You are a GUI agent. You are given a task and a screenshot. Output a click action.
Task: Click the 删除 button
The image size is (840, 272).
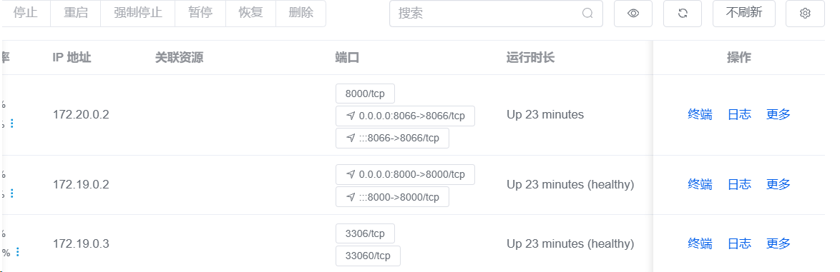coord(301,14)
